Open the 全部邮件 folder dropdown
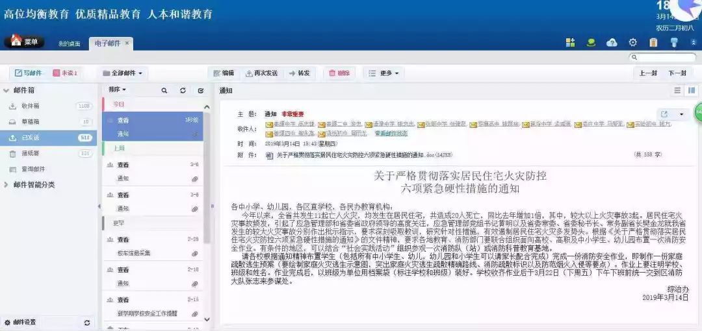This screenshot has width=702, height=331. tap(123, 73)
